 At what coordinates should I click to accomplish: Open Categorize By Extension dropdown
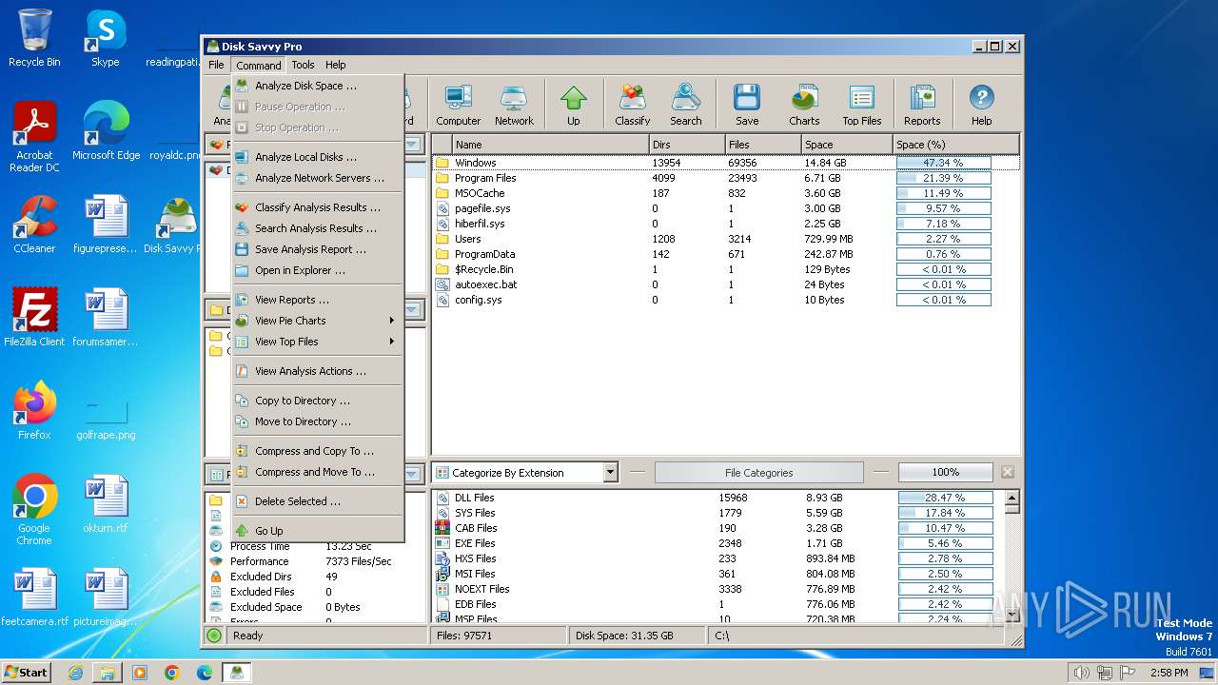pyautogui.click(x=525, y=473)
